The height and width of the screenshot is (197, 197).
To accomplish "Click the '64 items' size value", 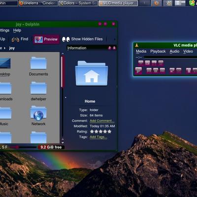I will (x=96, y=115).
